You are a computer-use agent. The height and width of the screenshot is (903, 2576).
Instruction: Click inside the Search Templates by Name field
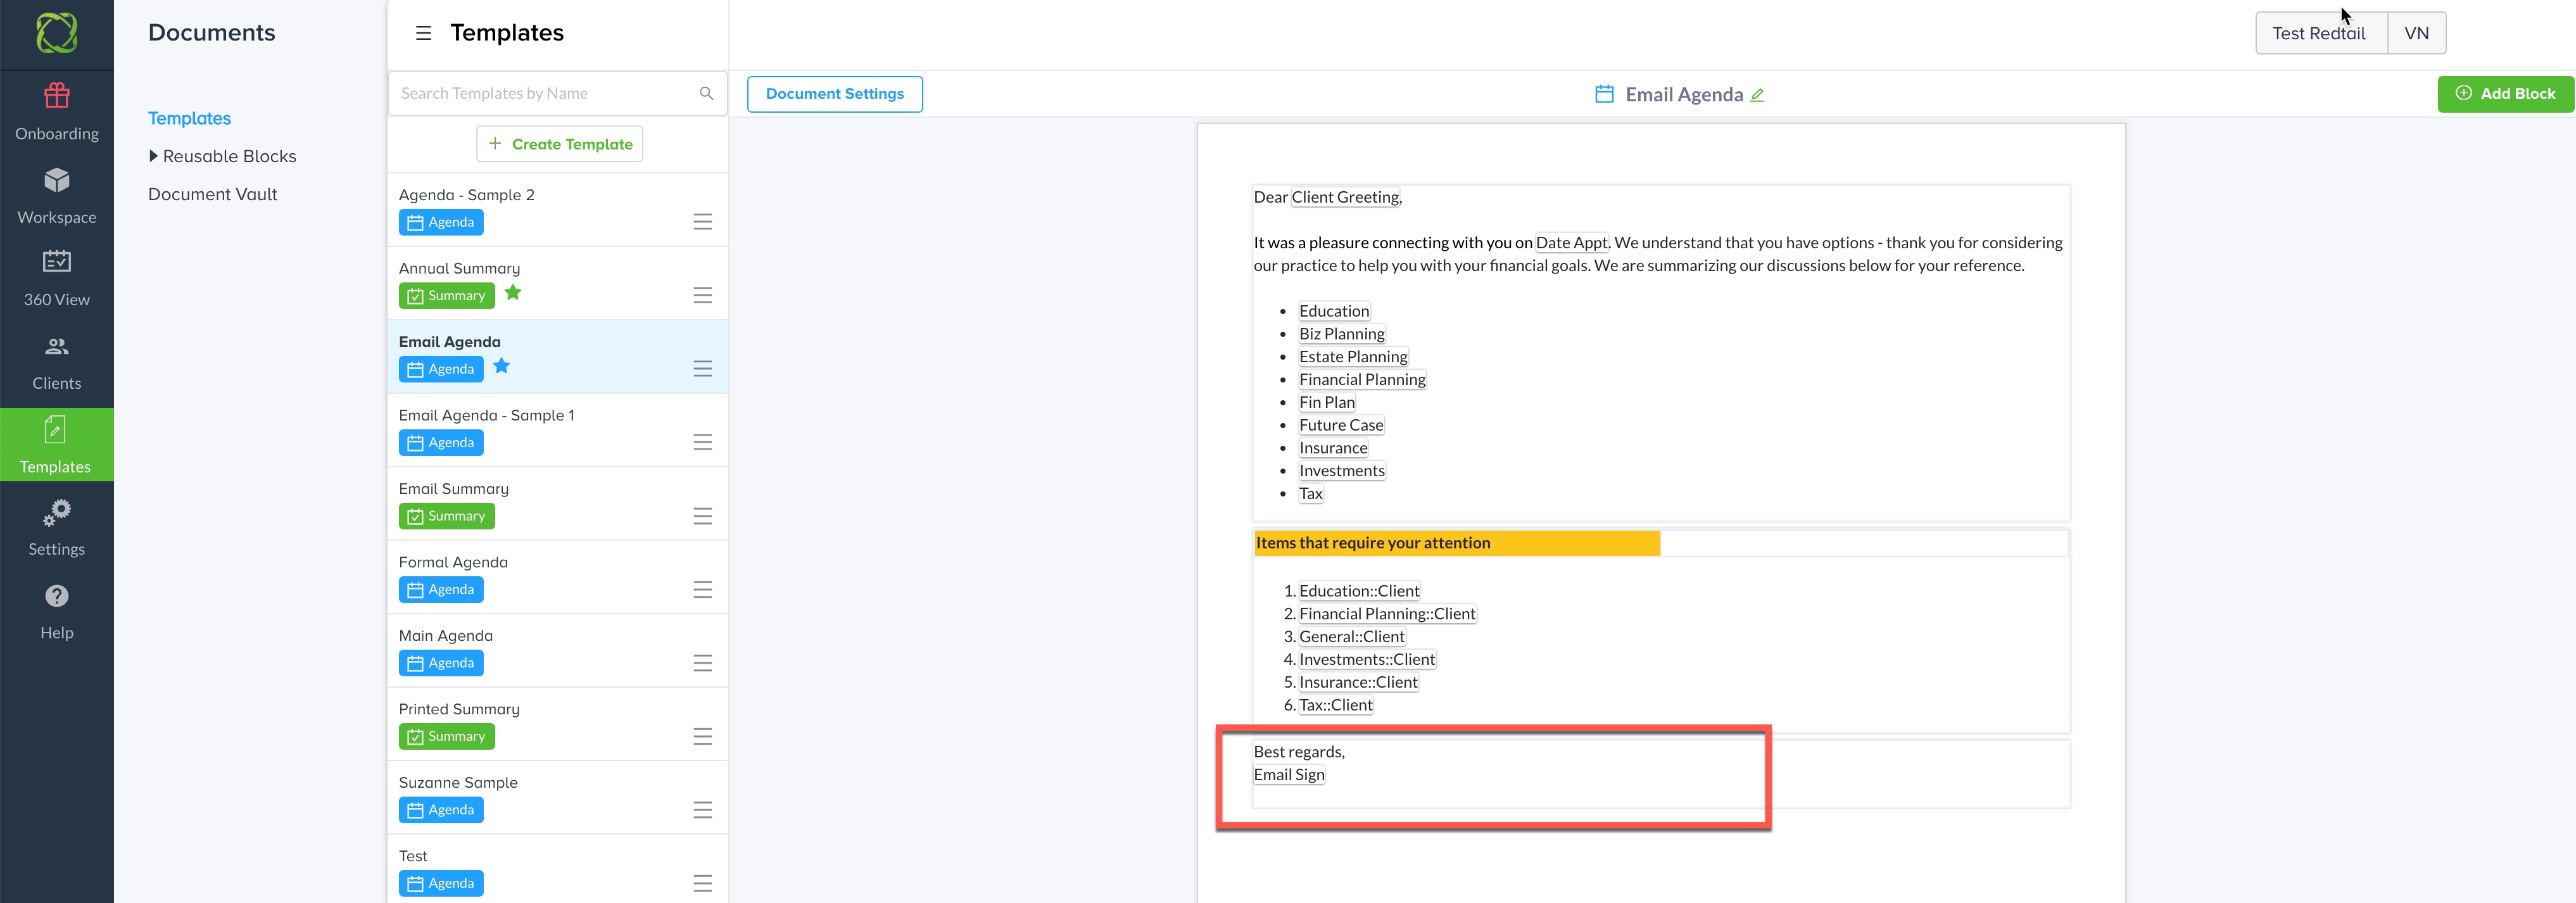(x=540, y=93)
